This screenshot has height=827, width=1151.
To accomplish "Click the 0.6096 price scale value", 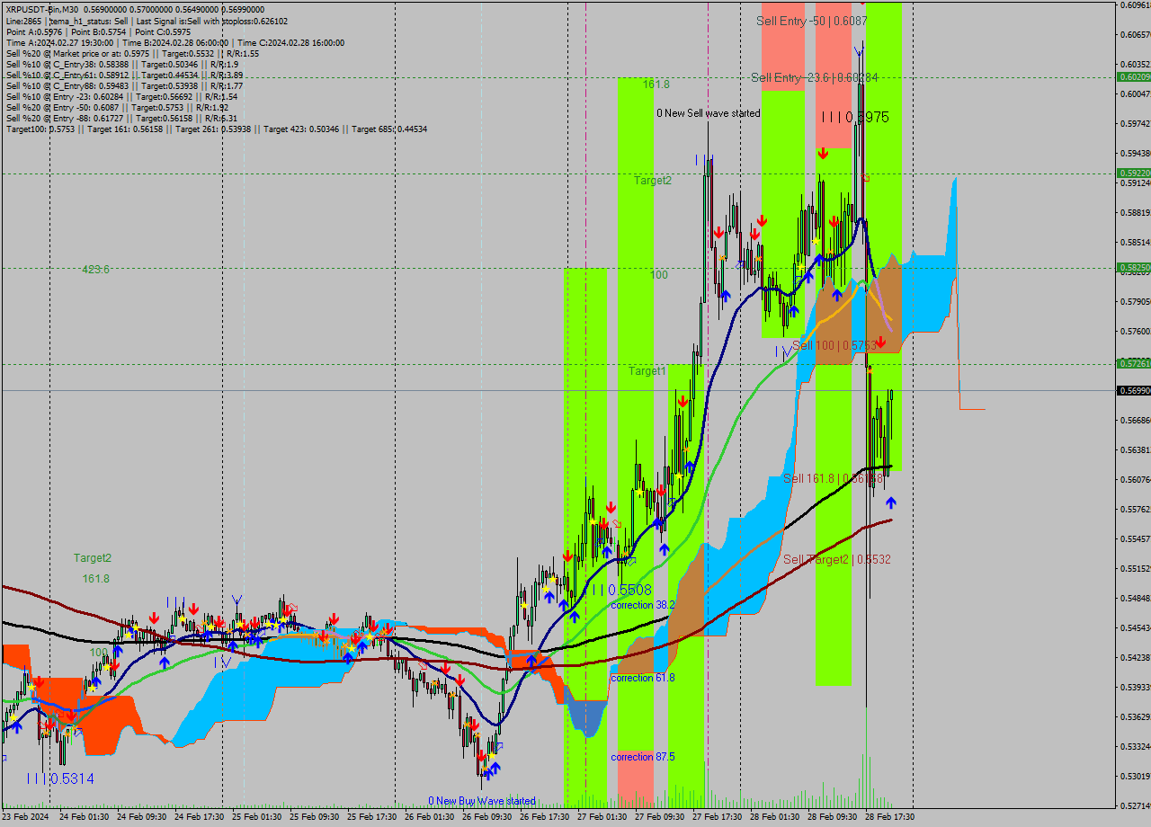I will coord(1135,5).
